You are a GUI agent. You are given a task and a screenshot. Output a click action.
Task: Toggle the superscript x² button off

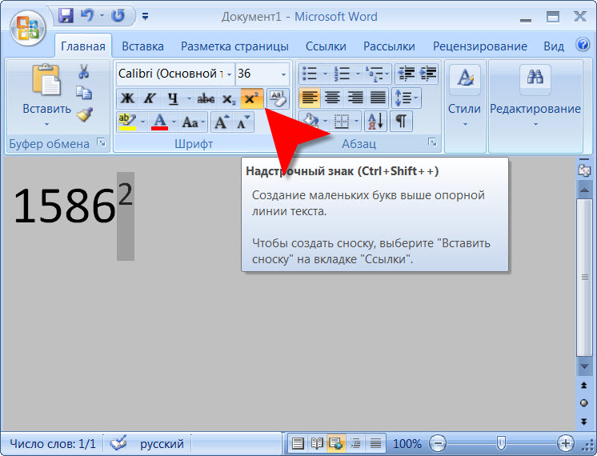pyautogui.click(x=252, y=98)
